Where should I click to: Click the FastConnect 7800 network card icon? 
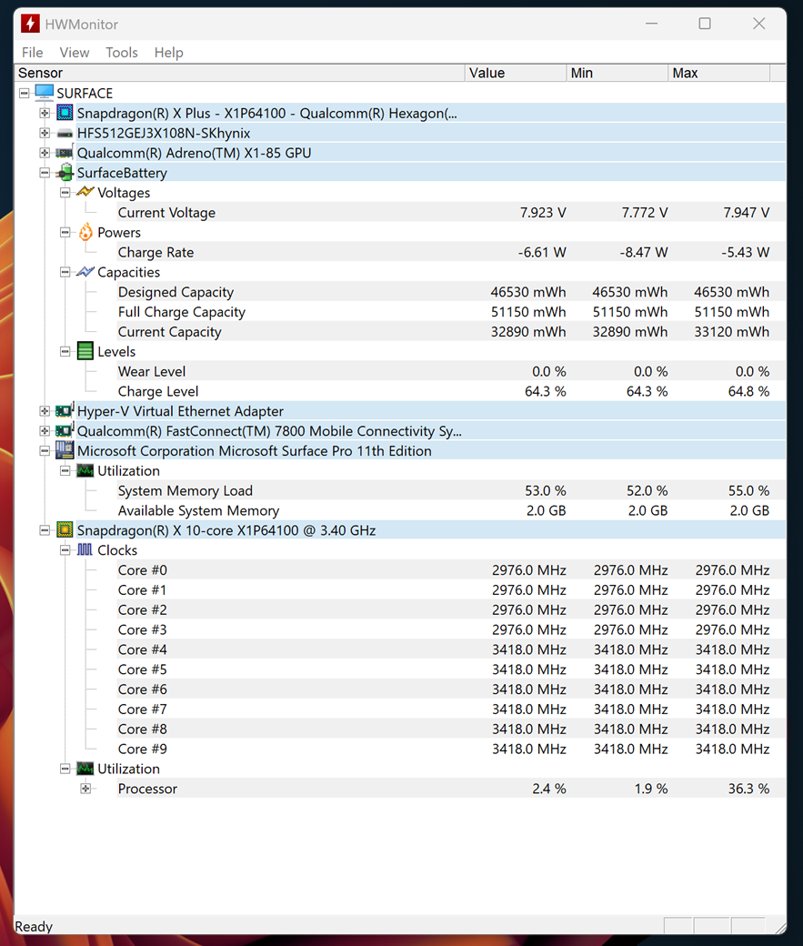click(65, 431)
